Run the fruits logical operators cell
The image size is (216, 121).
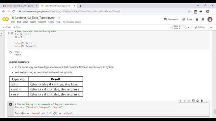pos(10,104)
